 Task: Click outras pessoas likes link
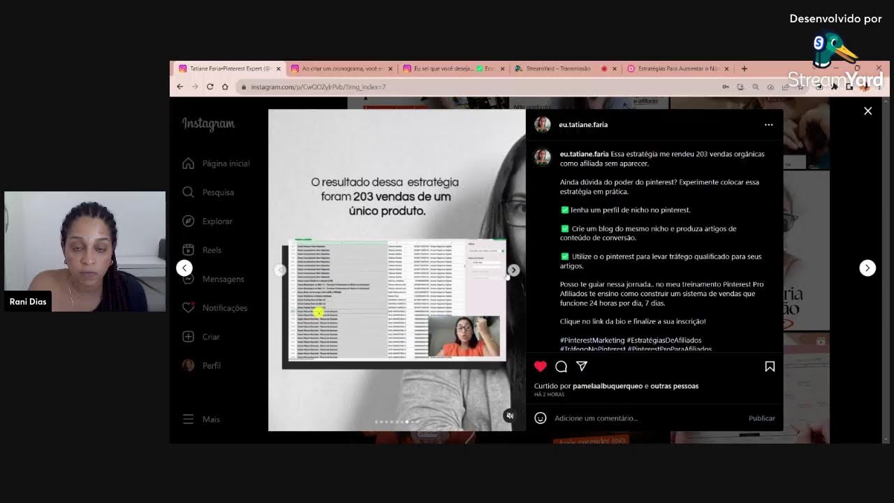675,386
